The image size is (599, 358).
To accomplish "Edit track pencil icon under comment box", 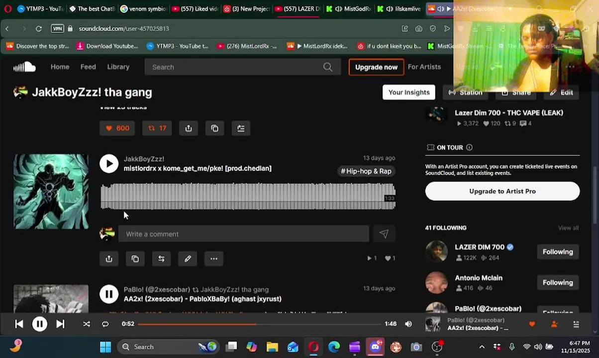I will click(188, 259).
